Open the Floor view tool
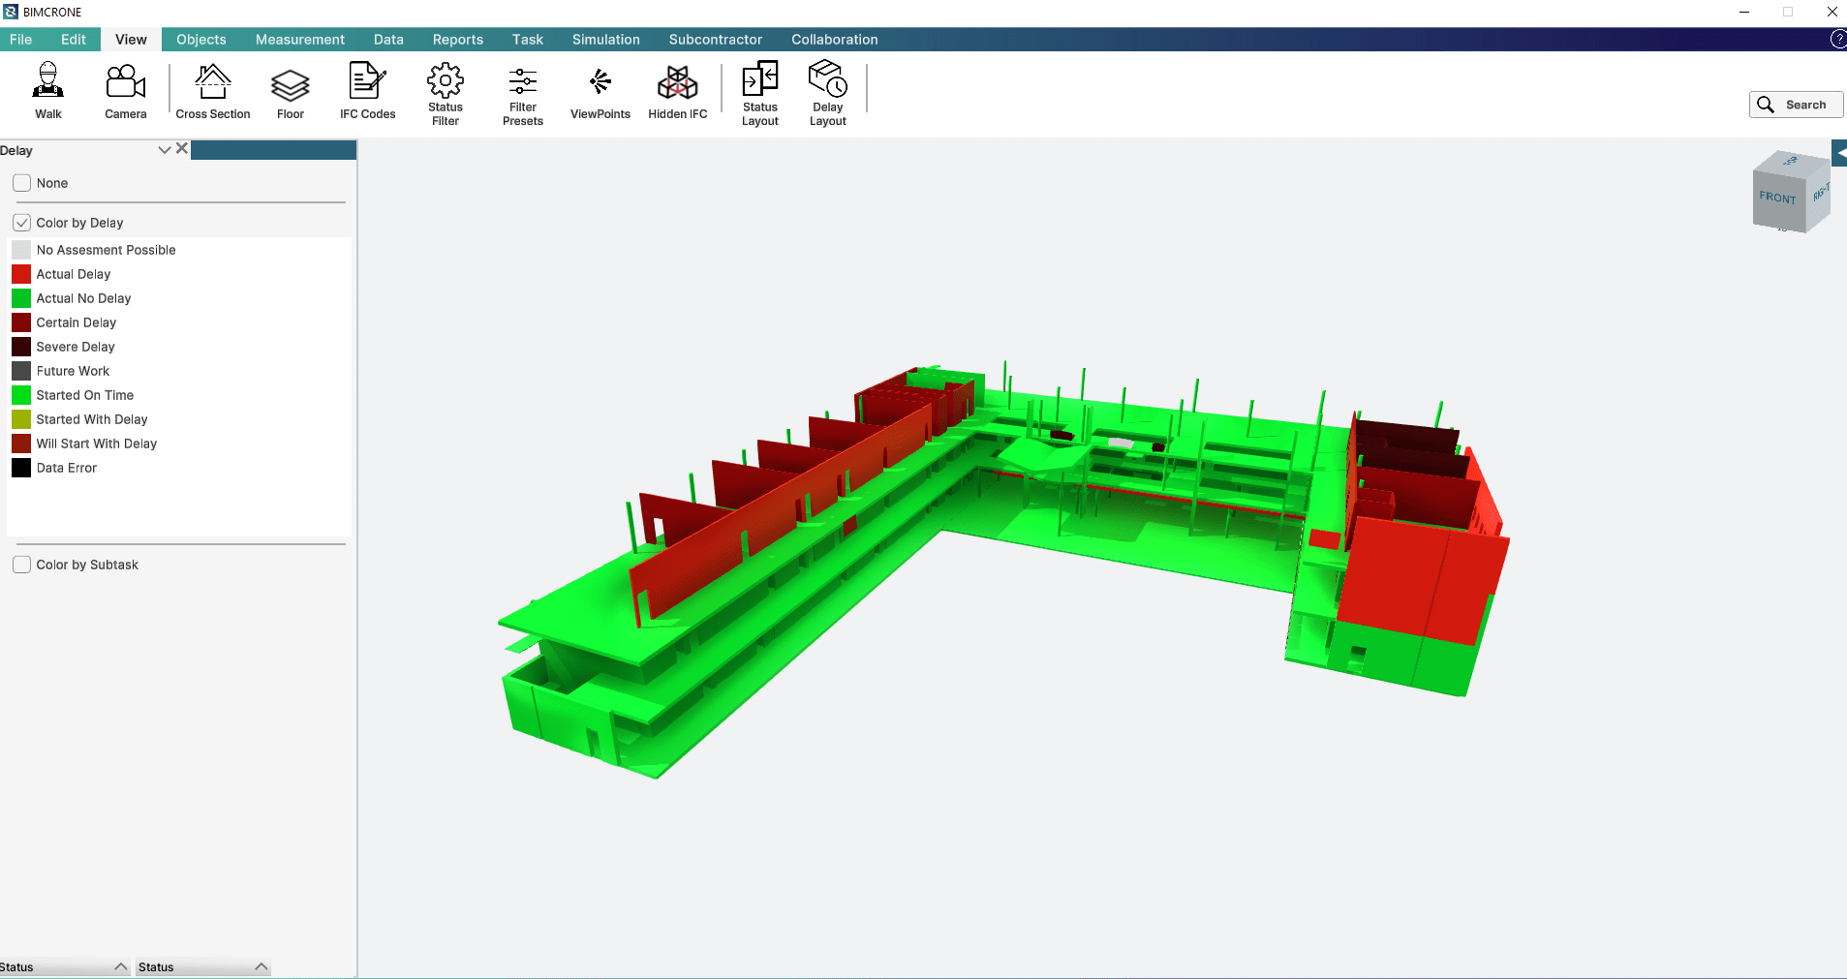This screenshot has height=979, width=1847. (290, 91)
